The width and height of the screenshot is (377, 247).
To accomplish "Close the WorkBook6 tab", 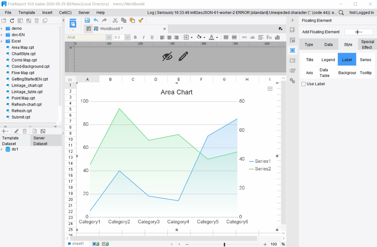I will coord(164,29).
